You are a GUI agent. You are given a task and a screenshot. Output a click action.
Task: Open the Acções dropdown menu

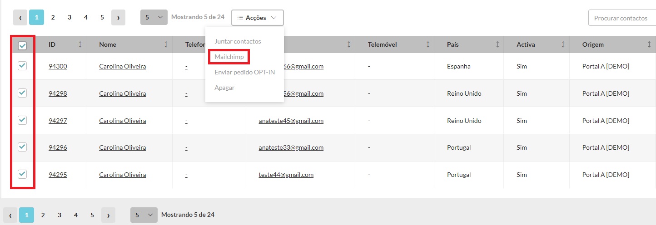pyautogui.click(x=257, y=18)
